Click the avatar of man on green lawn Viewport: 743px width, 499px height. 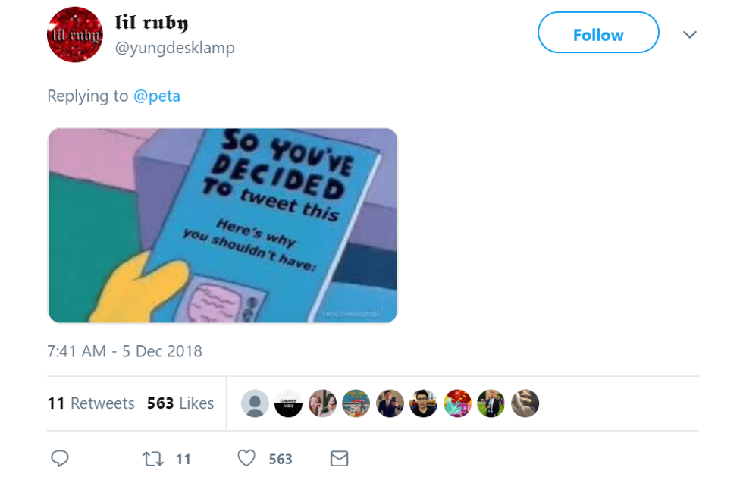point(491,403)
